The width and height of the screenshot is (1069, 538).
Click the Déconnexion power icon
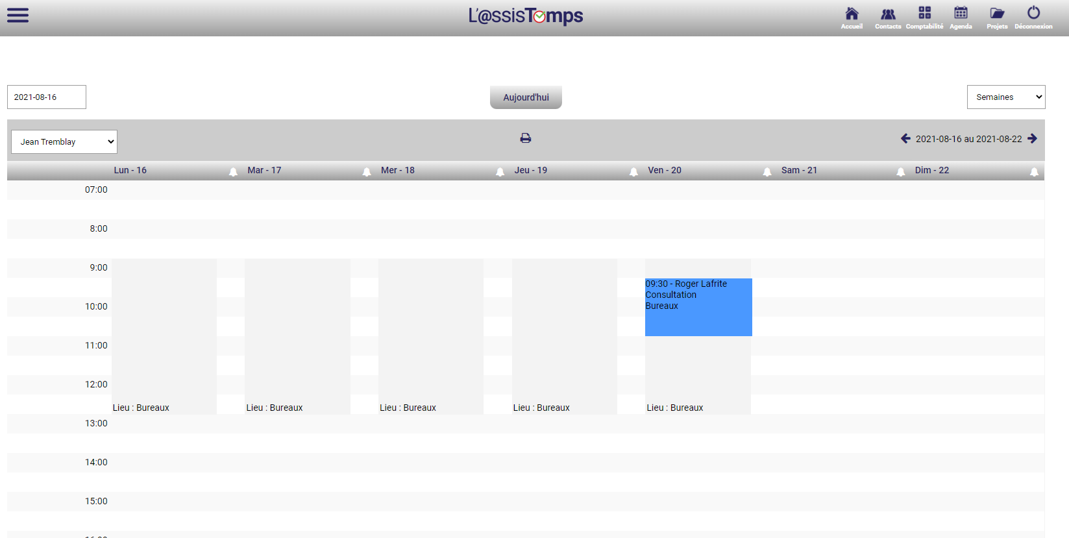tap(1033, 18)
